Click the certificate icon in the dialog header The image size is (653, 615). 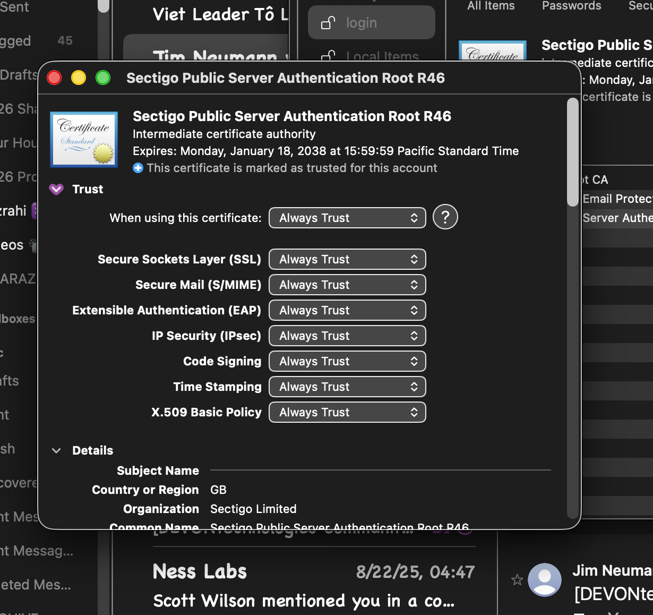pyautogui.click(x=84, y=140)
